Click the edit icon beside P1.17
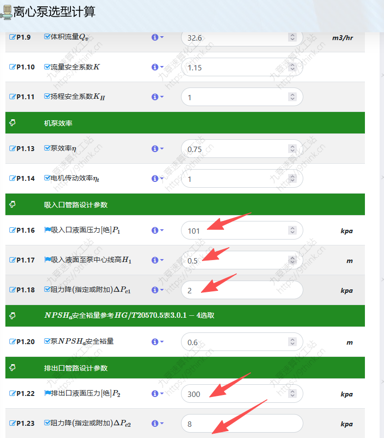 click(x=12, y=260)
